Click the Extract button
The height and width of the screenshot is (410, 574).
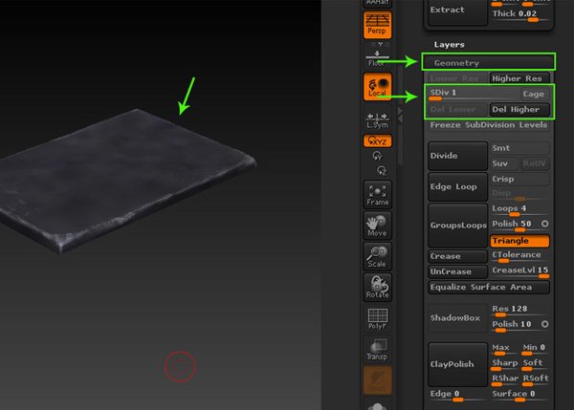(457, 11)
